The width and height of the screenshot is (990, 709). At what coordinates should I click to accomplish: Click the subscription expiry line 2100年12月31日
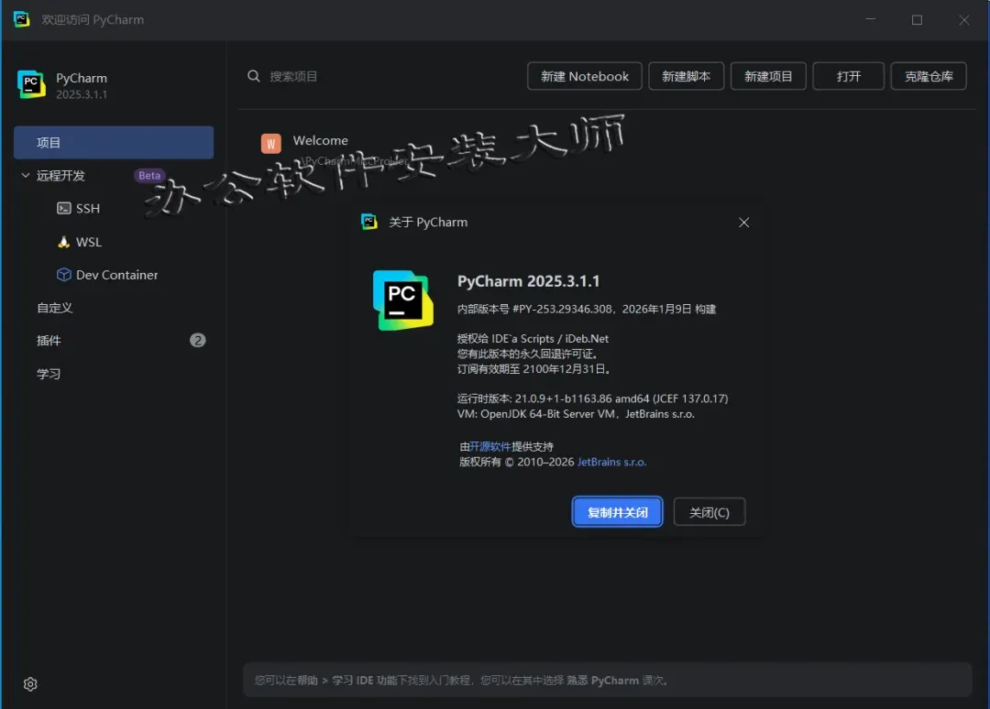pos(533,369)
